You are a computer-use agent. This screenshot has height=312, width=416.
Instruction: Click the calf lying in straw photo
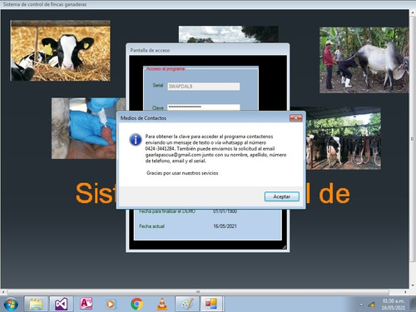pos(60,51)
